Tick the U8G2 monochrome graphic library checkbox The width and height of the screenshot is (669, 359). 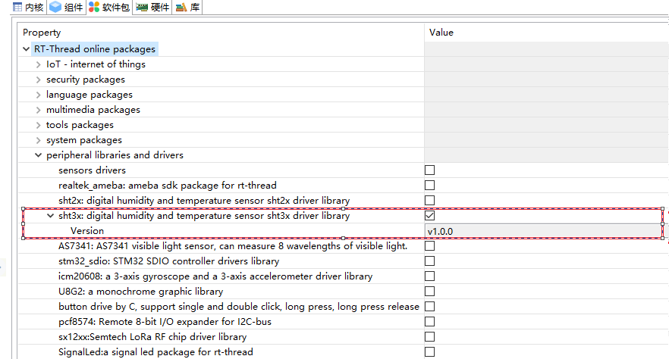pyautogui.click(x=430, y=292)
